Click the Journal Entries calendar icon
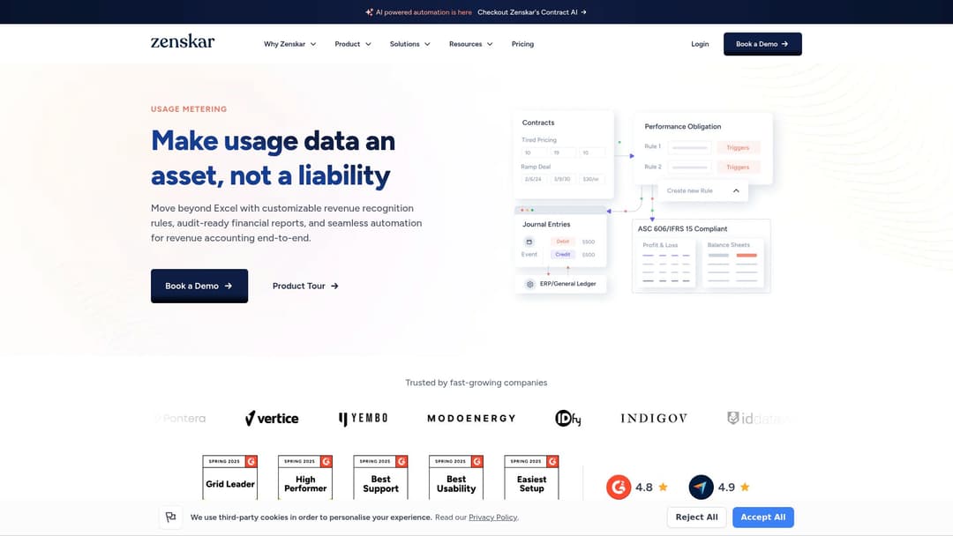Image resolution: width=953 pixels, height=536 pixels. (529, 242)
